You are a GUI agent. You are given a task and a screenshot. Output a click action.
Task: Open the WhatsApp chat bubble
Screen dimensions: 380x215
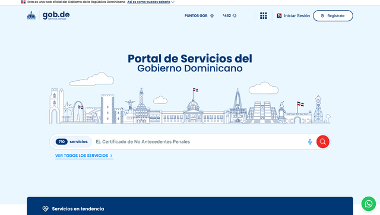(369, 204)
